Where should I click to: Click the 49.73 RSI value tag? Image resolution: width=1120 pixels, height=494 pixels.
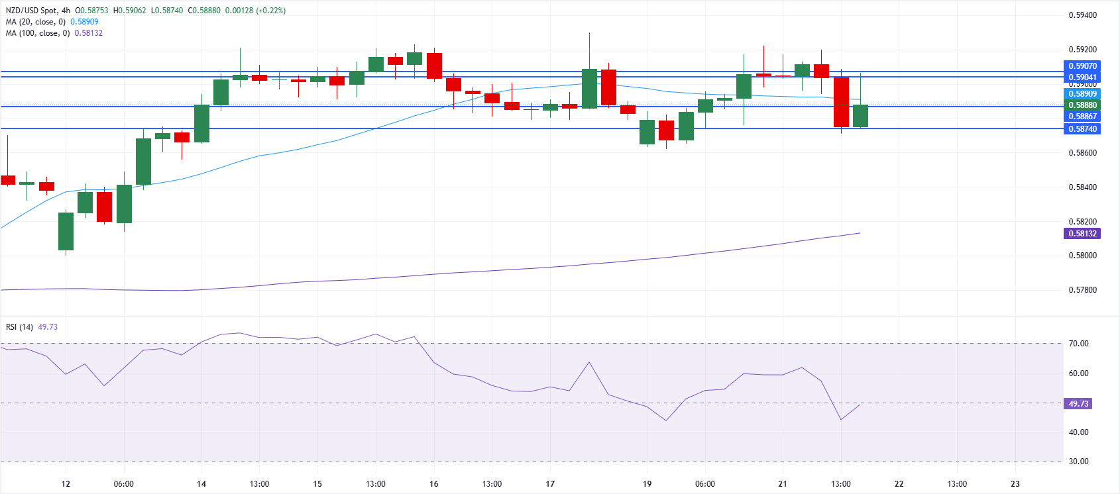tap(1078, 404)
